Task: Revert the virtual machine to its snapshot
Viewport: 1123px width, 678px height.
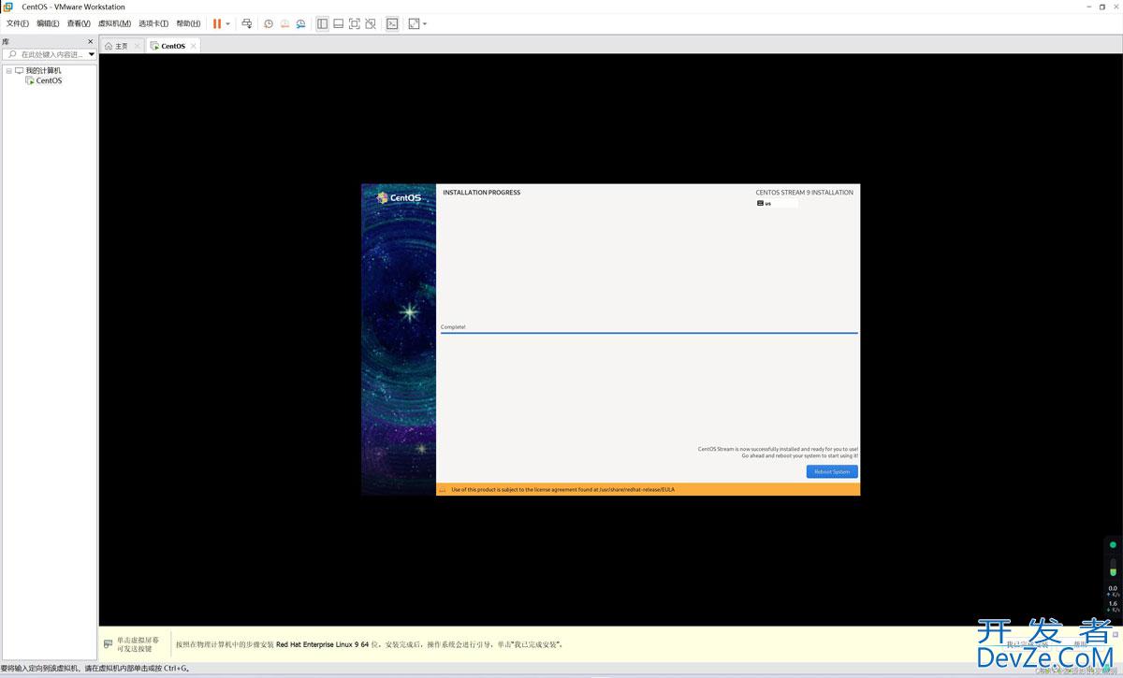Action: 284,23
